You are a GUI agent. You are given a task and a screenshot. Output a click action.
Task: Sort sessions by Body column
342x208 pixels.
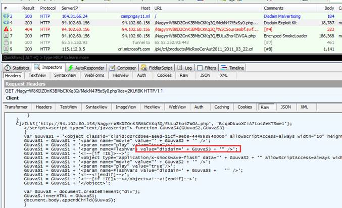click(329, 8)
